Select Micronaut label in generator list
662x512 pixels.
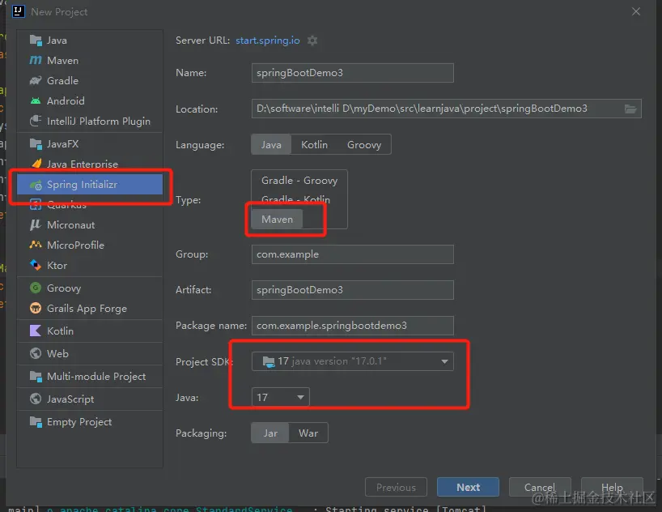click(71, 225)
